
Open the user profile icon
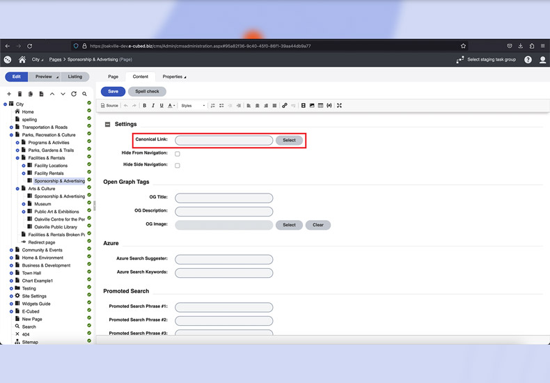tap(542, 60)
